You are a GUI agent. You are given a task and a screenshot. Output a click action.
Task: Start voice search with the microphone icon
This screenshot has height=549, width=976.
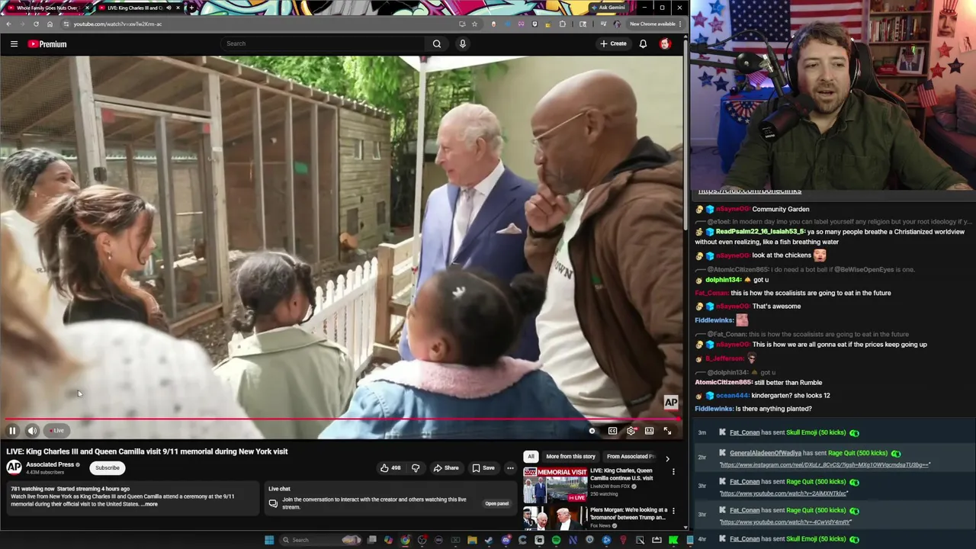[462, 43]
